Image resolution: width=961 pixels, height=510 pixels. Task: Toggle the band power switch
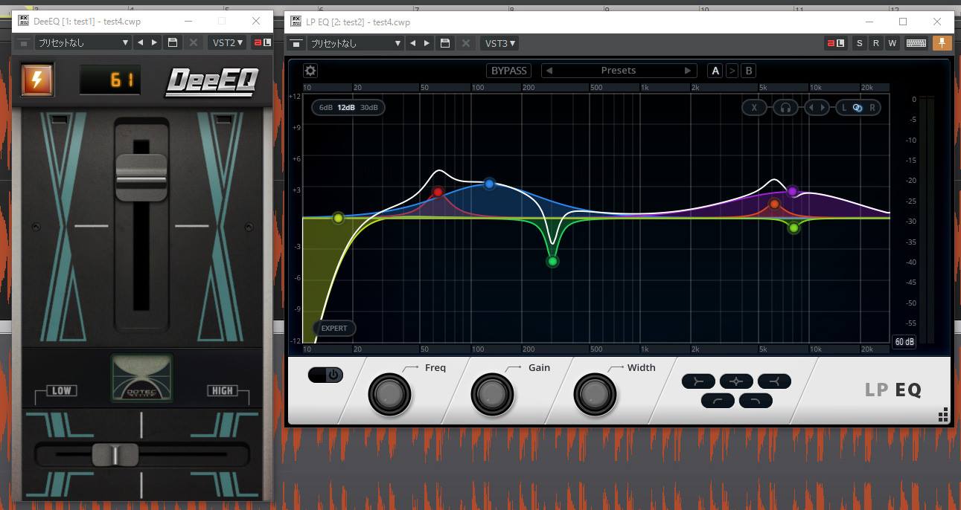pos(325,375)
